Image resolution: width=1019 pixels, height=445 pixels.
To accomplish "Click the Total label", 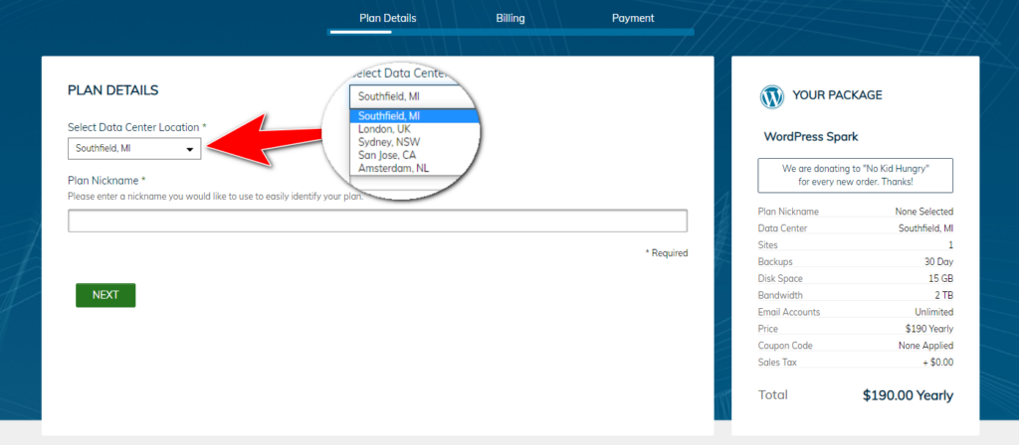I will 772,395.
